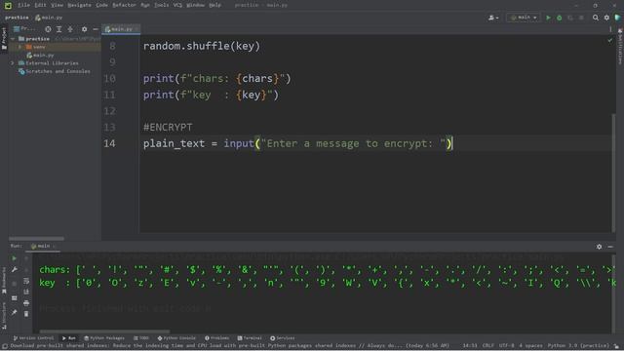Click Expand All in Project panel
The height and width of the screenshot is (351, 624).
[58, 29]
